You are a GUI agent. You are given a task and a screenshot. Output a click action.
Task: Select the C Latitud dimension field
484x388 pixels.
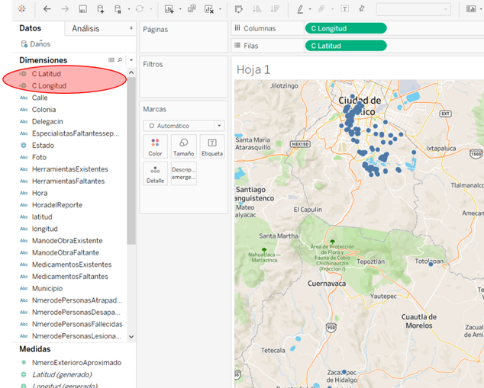tap(46, 74)
